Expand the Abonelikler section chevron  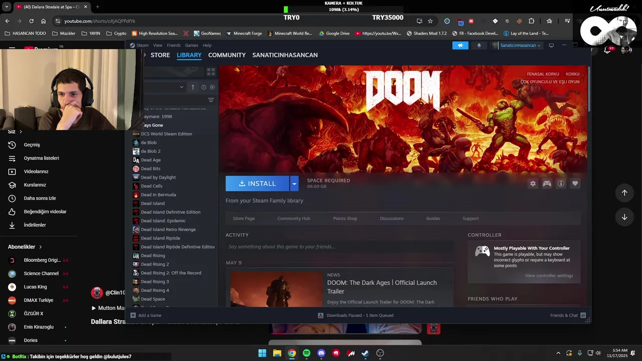pos(40,247)
